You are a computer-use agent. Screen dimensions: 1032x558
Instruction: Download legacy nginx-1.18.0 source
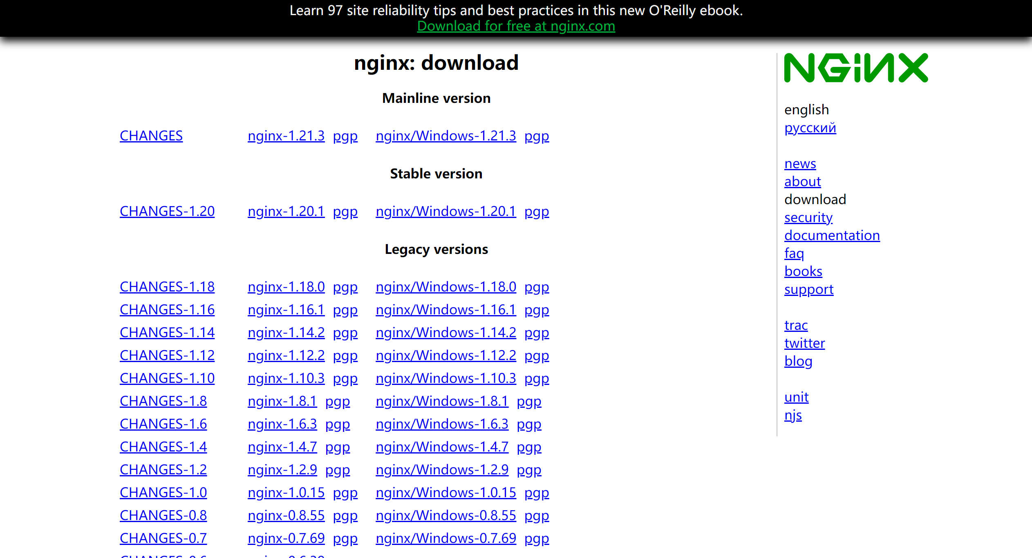(x=286, y=287)
